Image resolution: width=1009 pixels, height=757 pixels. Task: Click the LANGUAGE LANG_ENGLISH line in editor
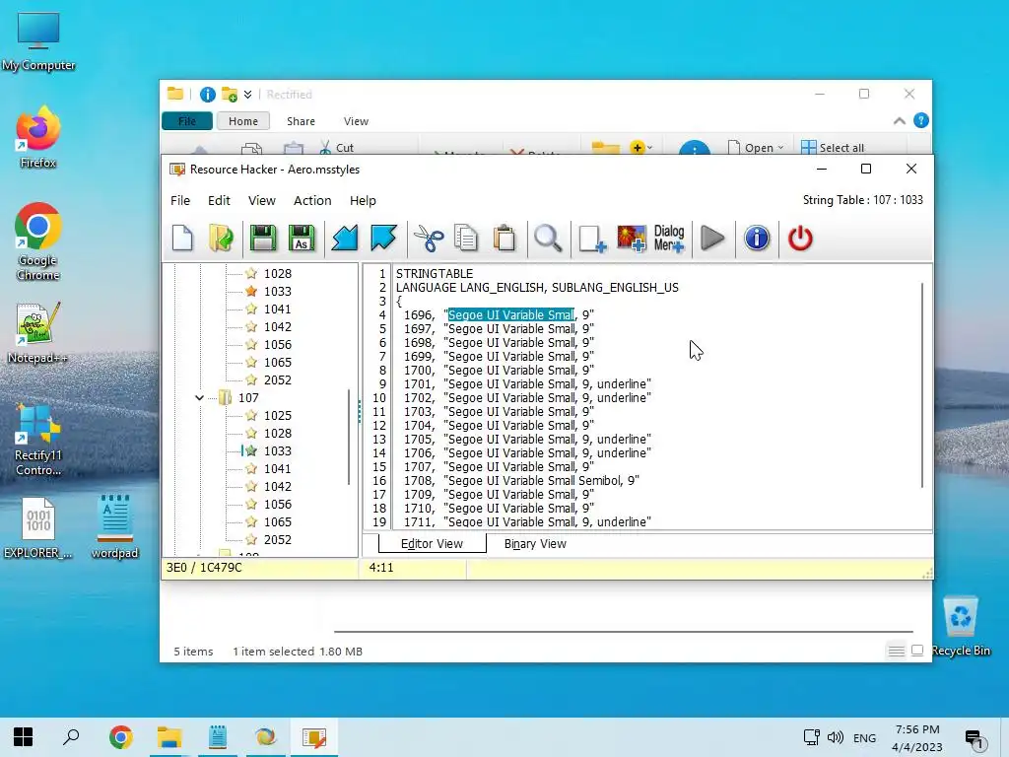tap(537, 287)
